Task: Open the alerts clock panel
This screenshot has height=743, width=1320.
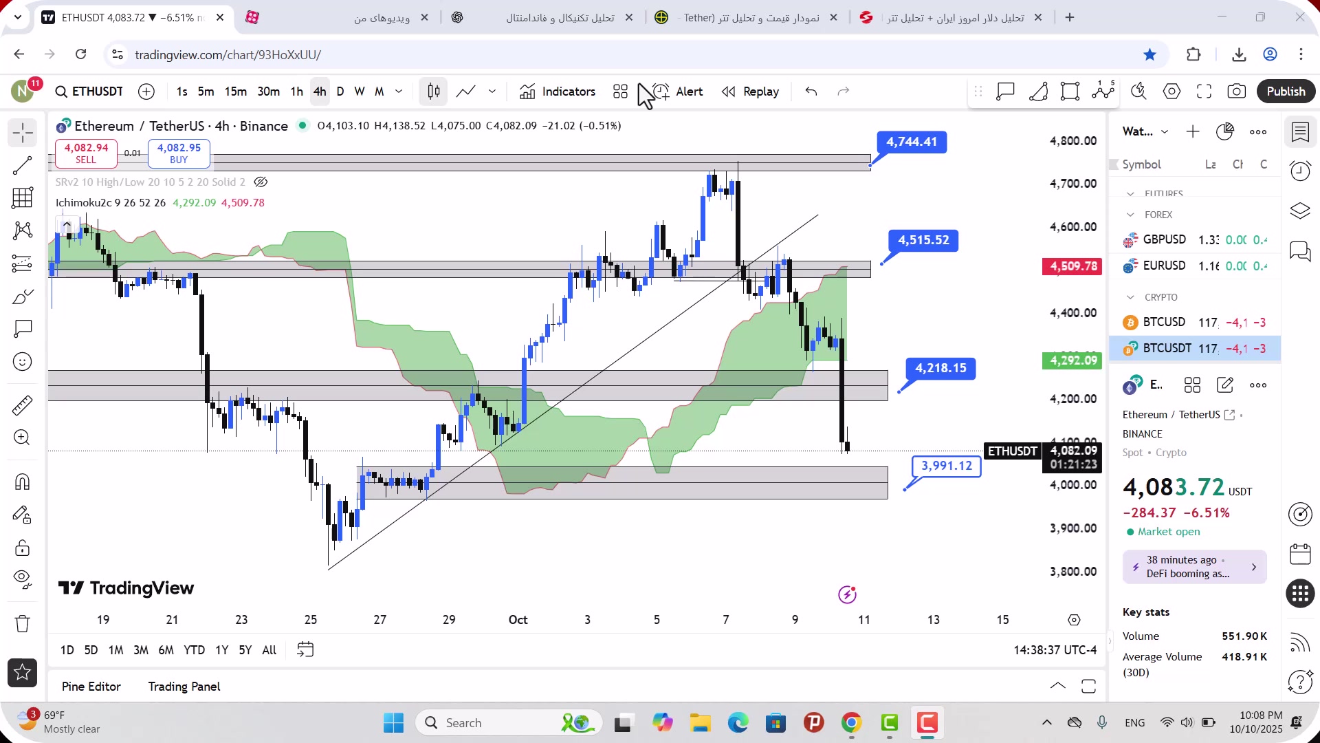Action: click(1300, 171)
